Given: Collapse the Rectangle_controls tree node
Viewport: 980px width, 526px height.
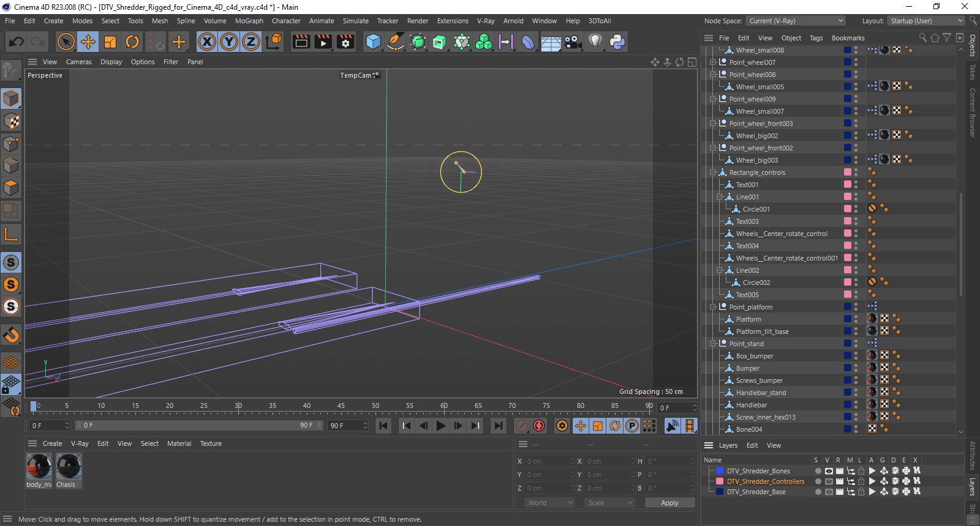Looking at the screenshot, I should point(713,172).
